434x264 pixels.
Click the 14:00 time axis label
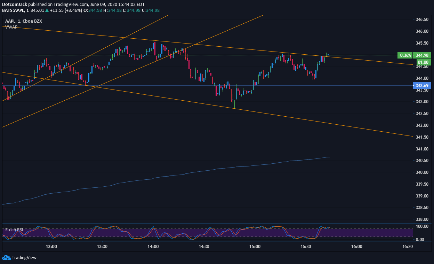(153, 247)
